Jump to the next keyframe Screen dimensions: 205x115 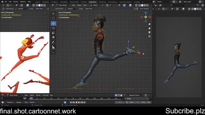pos(82,103)
